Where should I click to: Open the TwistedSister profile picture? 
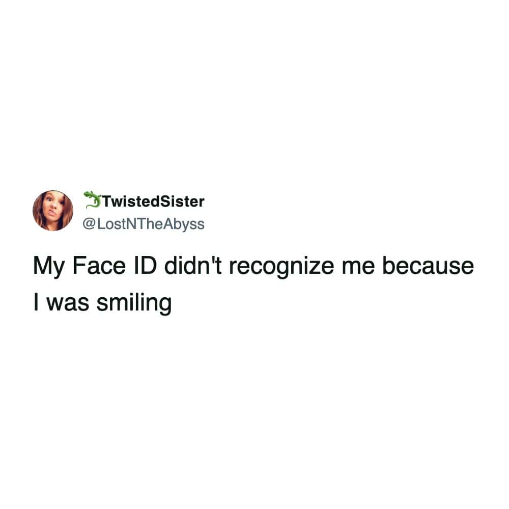point(53,211)
